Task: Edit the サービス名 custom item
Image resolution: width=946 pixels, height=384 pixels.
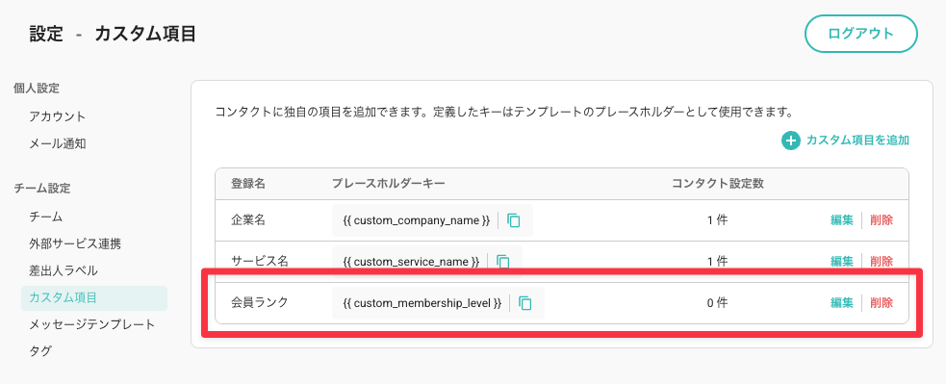Action: (x=842, y=262)
